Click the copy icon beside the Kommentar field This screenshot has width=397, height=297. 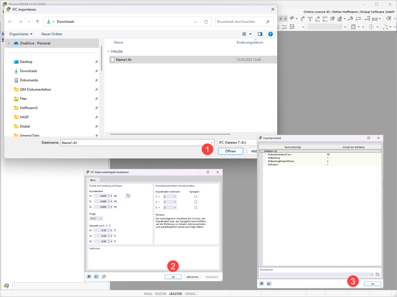378,274
